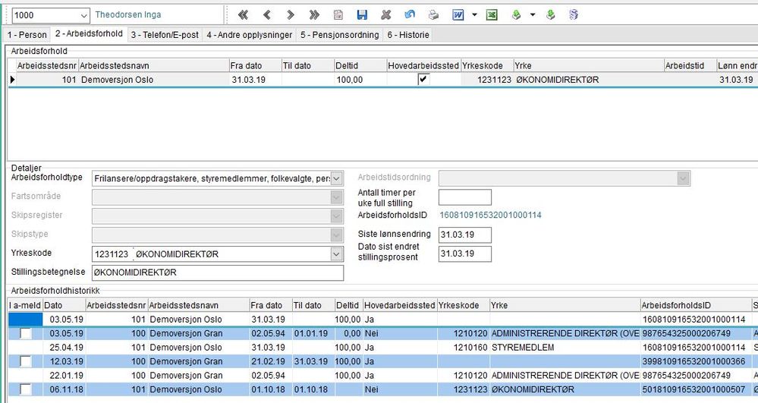Go to the first employee record

243,15
